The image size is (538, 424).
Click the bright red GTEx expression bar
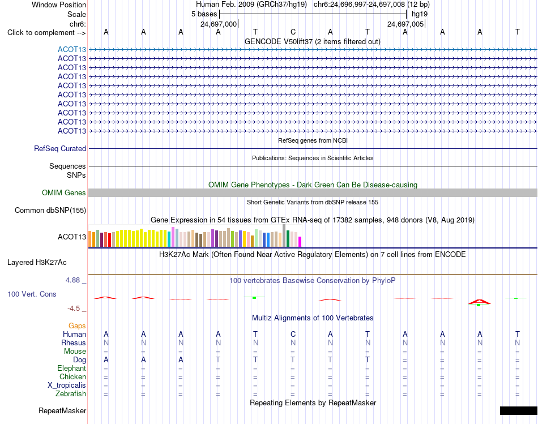pyautogui.click(x=109, y=240)
